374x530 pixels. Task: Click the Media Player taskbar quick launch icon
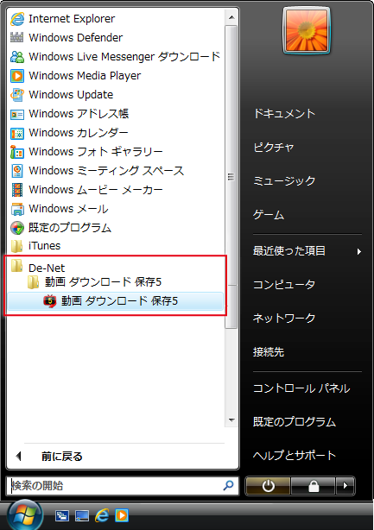pyautogui.click(x=122, y=516)
